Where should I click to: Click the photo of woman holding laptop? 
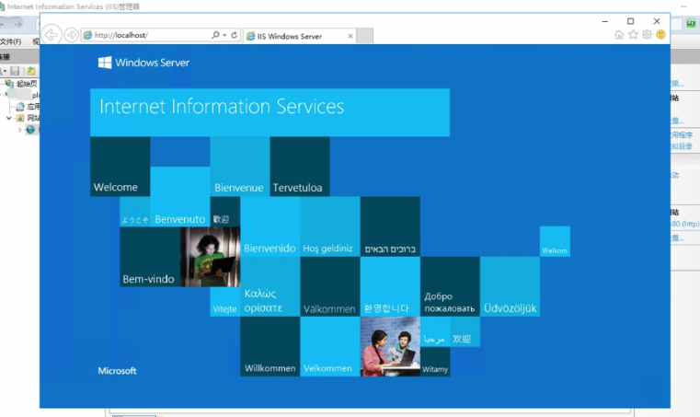click(211, 257)
